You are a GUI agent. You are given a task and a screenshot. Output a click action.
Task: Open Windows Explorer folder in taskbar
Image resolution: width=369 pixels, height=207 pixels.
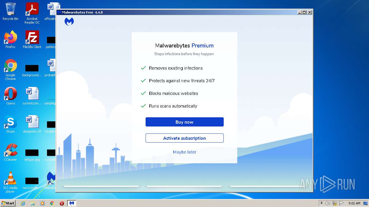tap(33, 203)
